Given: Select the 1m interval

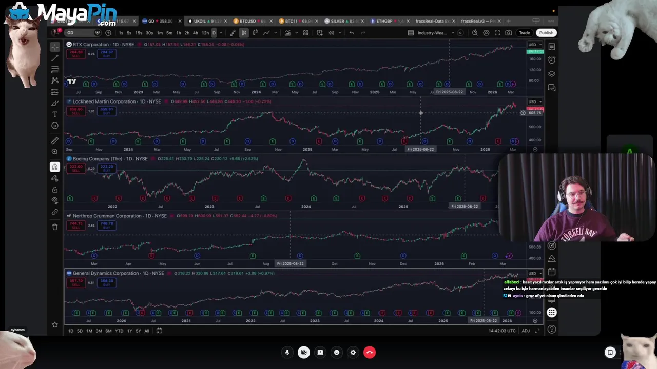Looking at the screenshot, I should 160,33.
